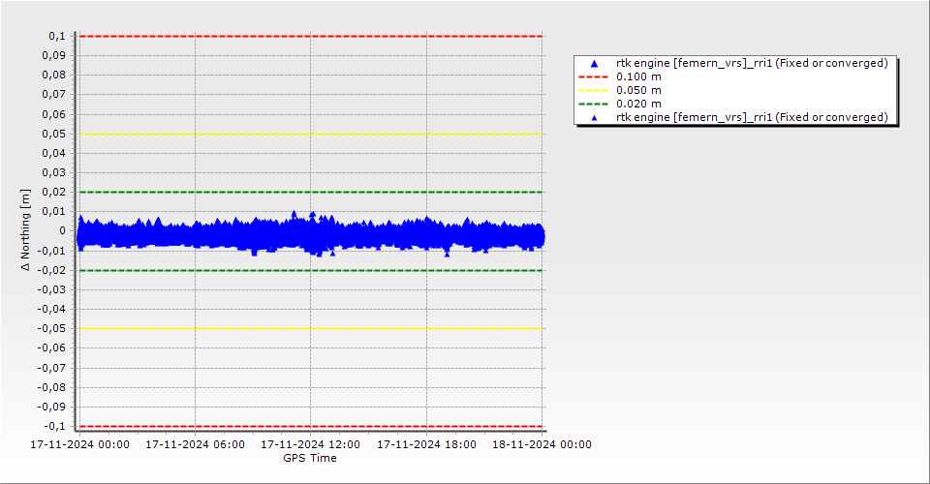Click the blue data series band near zero
Screen dimensions: 930x484
(252, 234)
